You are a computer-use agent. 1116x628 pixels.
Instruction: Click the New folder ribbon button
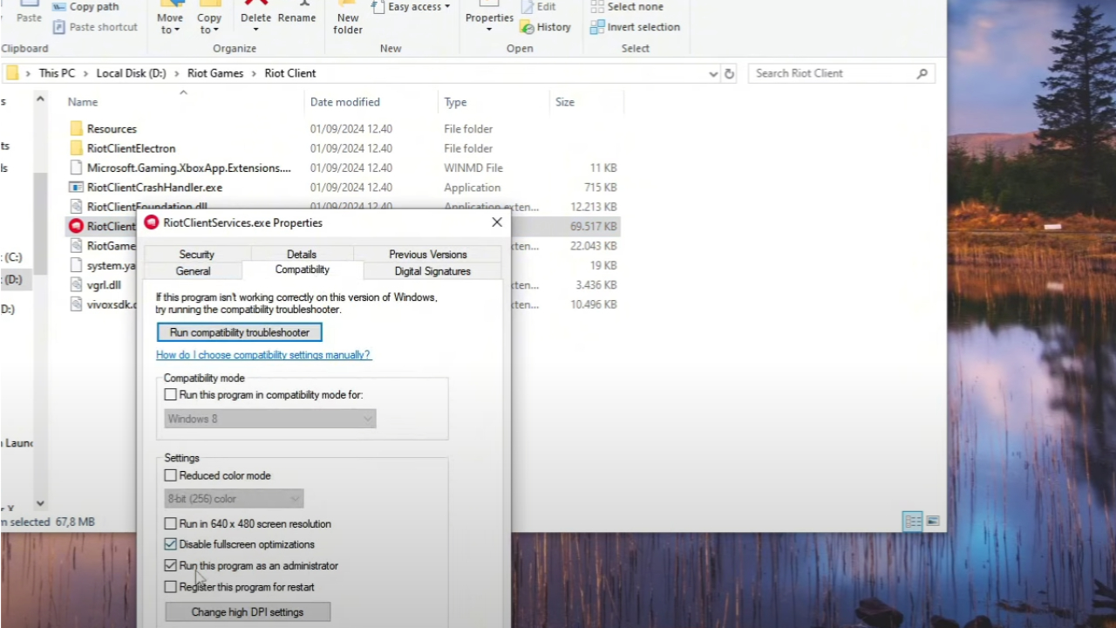pyautogui.click(x=348, y=19)
